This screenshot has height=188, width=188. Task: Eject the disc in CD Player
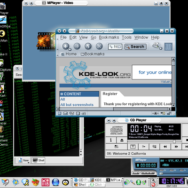pyautogui.click(x=122, y=140)
